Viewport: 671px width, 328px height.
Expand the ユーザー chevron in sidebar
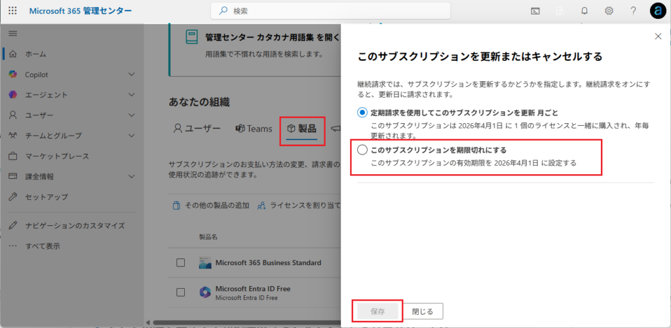click(x=131, y=115)
